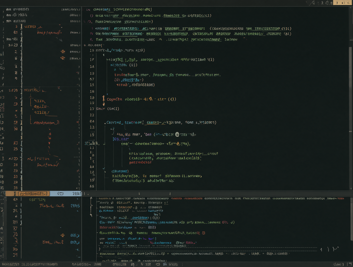
Task: Click the tan highlighted button block in the title bar
Action: pos(343,3)
